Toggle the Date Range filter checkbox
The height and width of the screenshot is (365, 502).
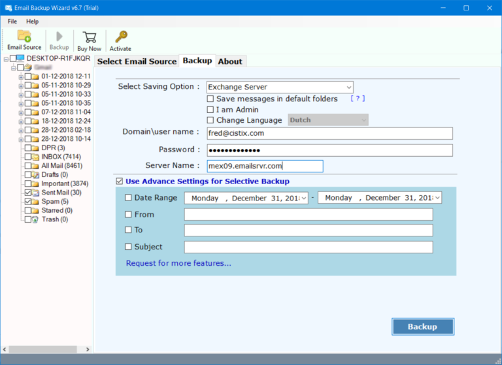pyautogui.click(x=128, y=198)
